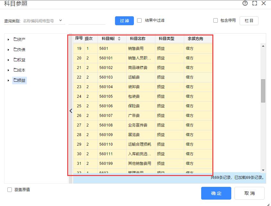Select the 包装费 row
The height and width of the screenshot is (206, 271).
143,96
